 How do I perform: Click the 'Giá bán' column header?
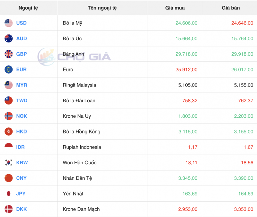[231, 8]
